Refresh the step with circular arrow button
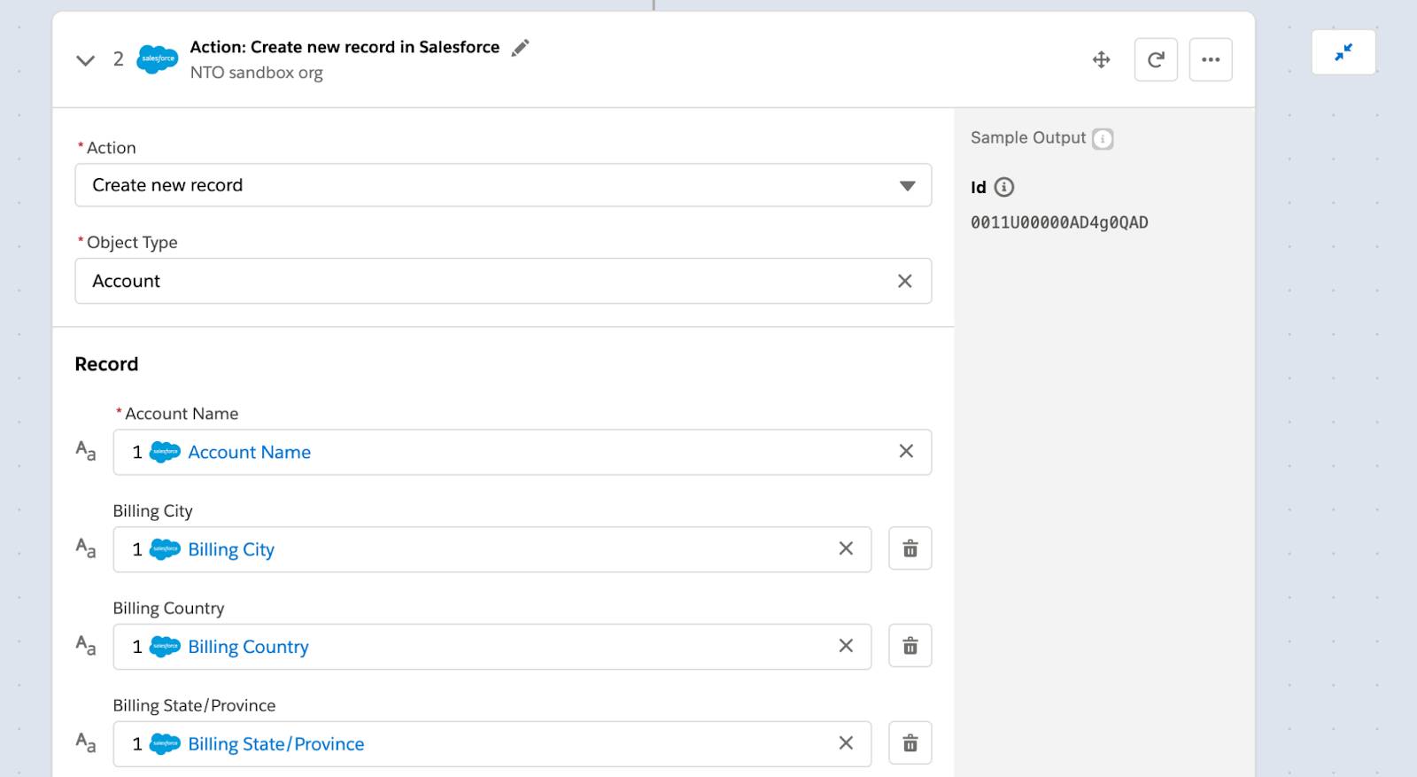 click(1156, 60)
